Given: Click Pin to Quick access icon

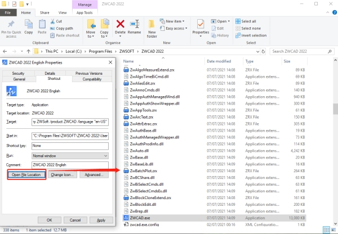Looking at the screenshot, I should click(11, 25).
